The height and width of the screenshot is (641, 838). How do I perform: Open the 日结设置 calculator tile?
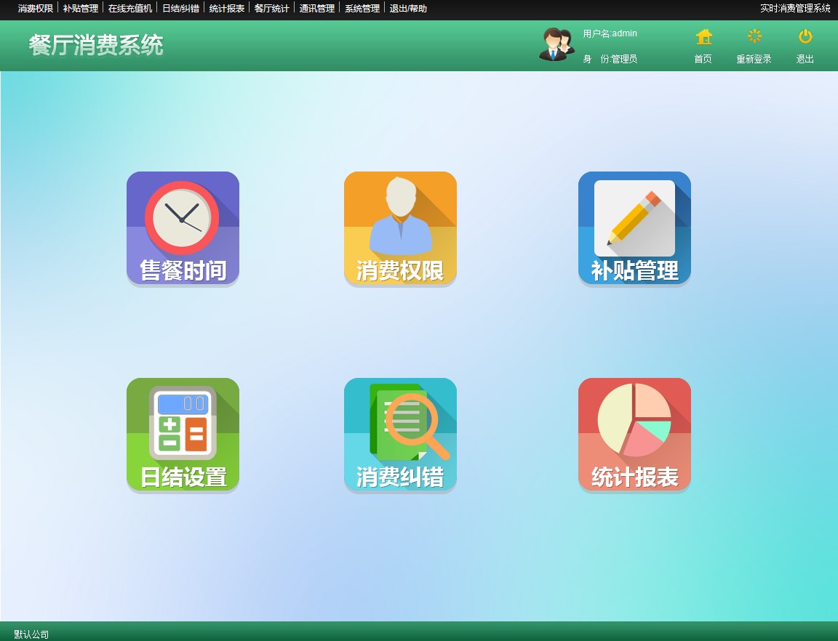click(183, 435)
